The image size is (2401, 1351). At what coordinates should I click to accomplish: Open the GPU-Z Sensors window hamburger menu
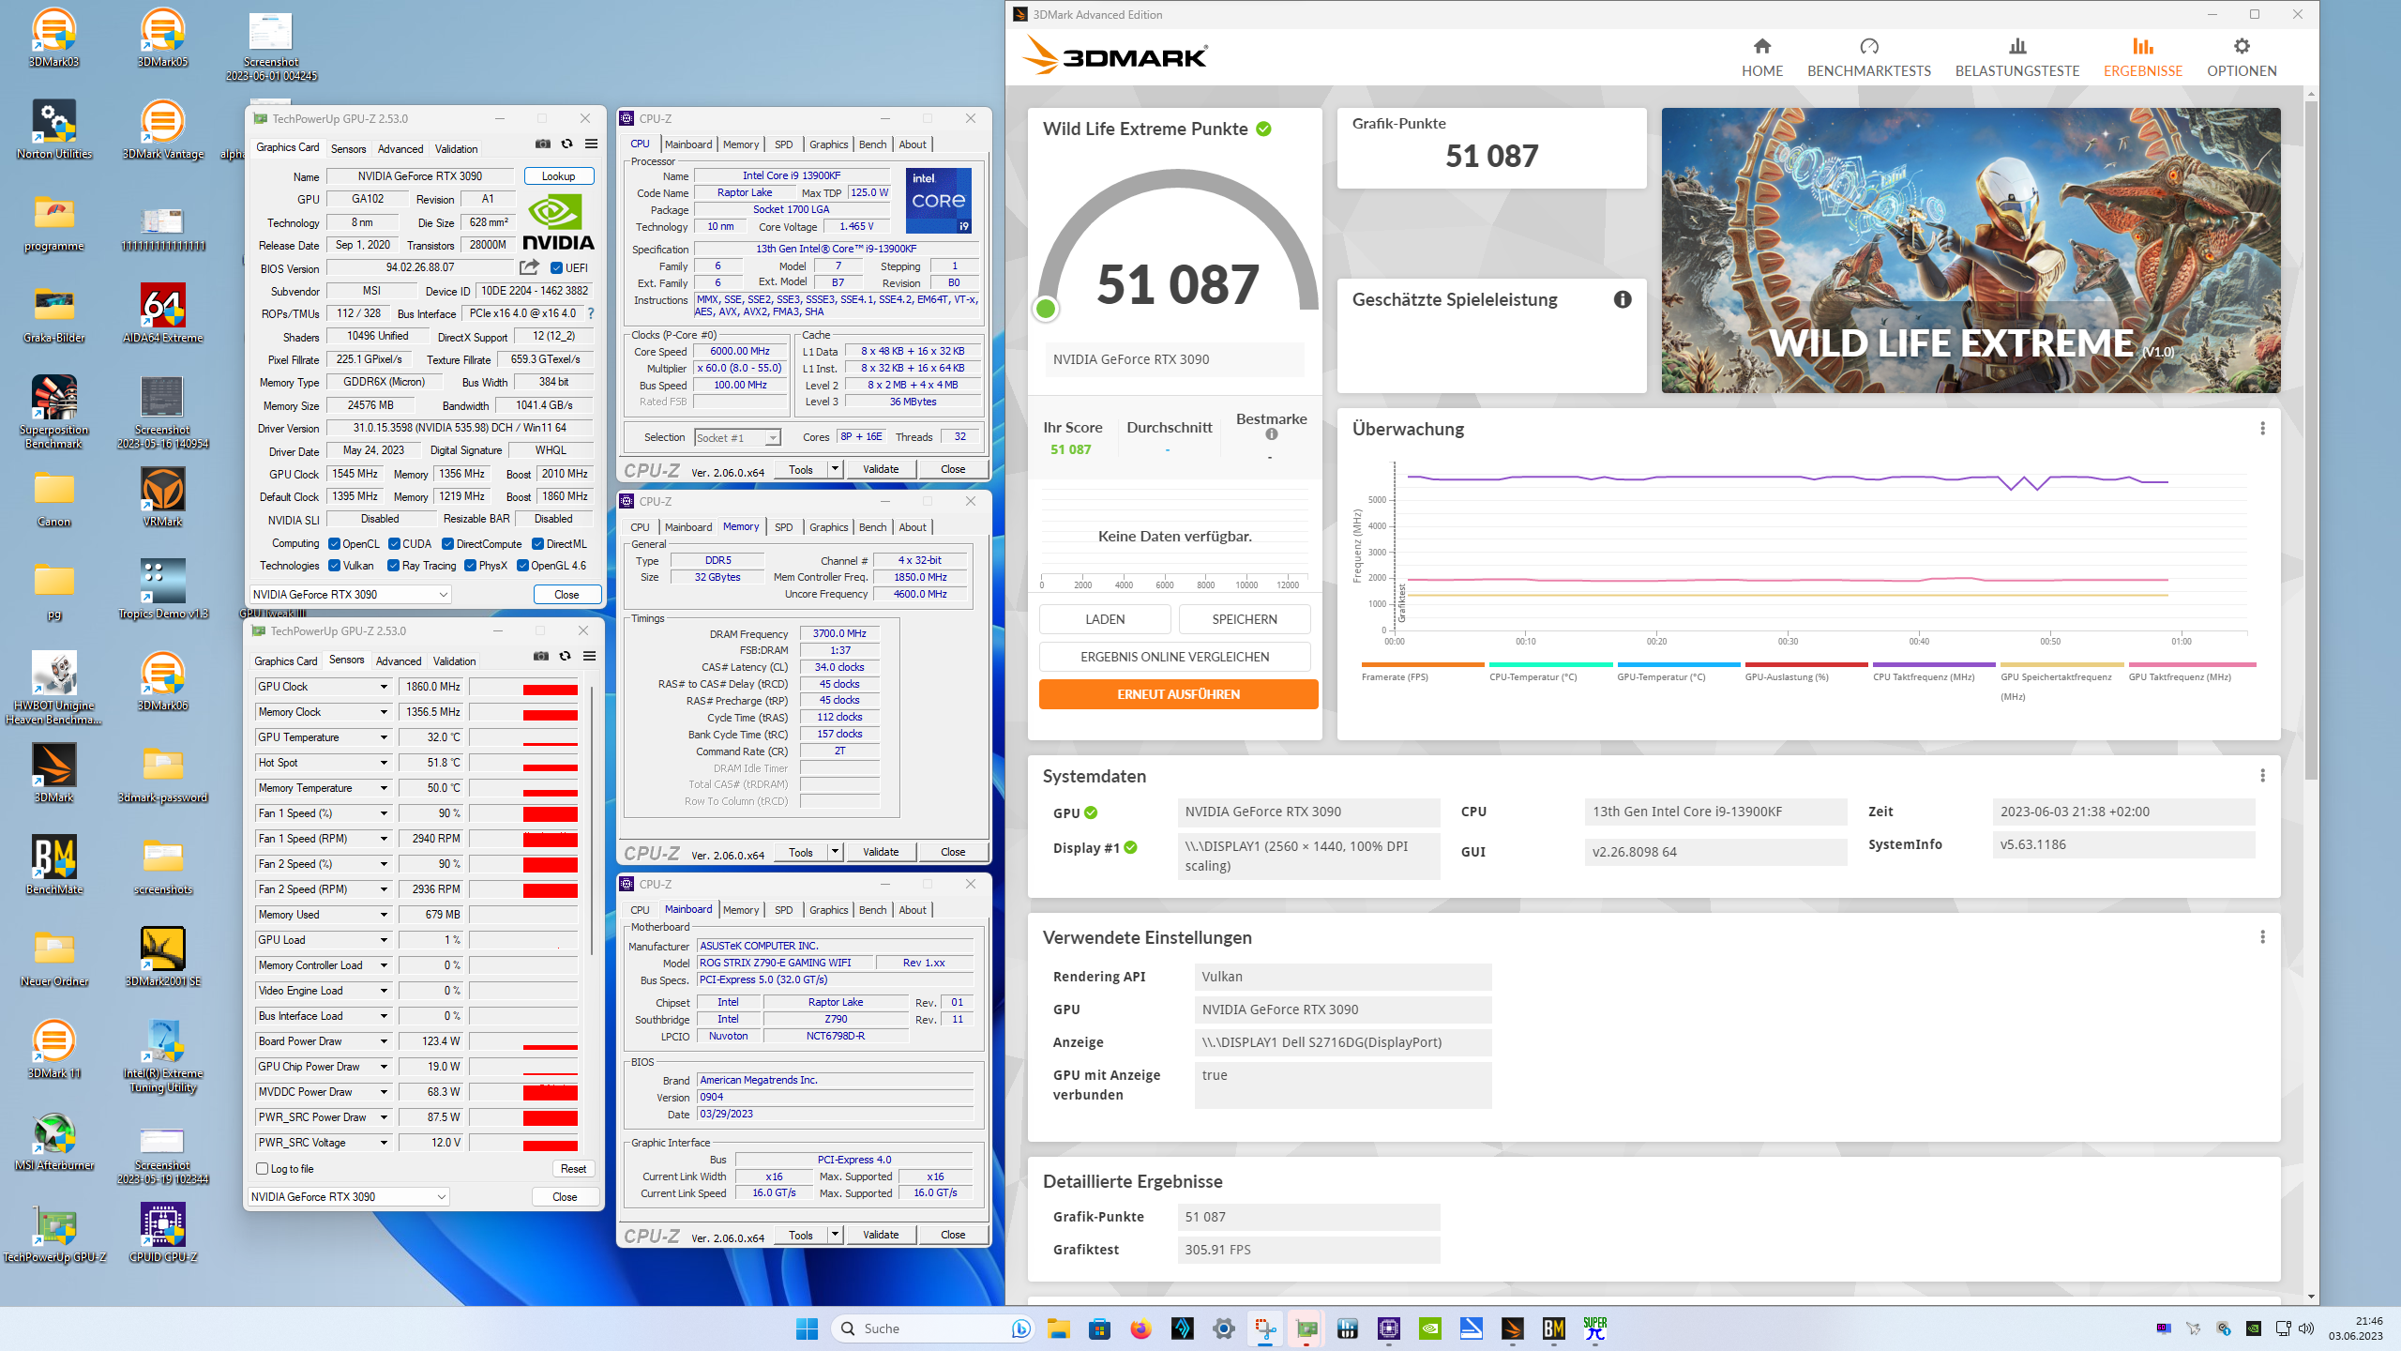pos(589,657)
